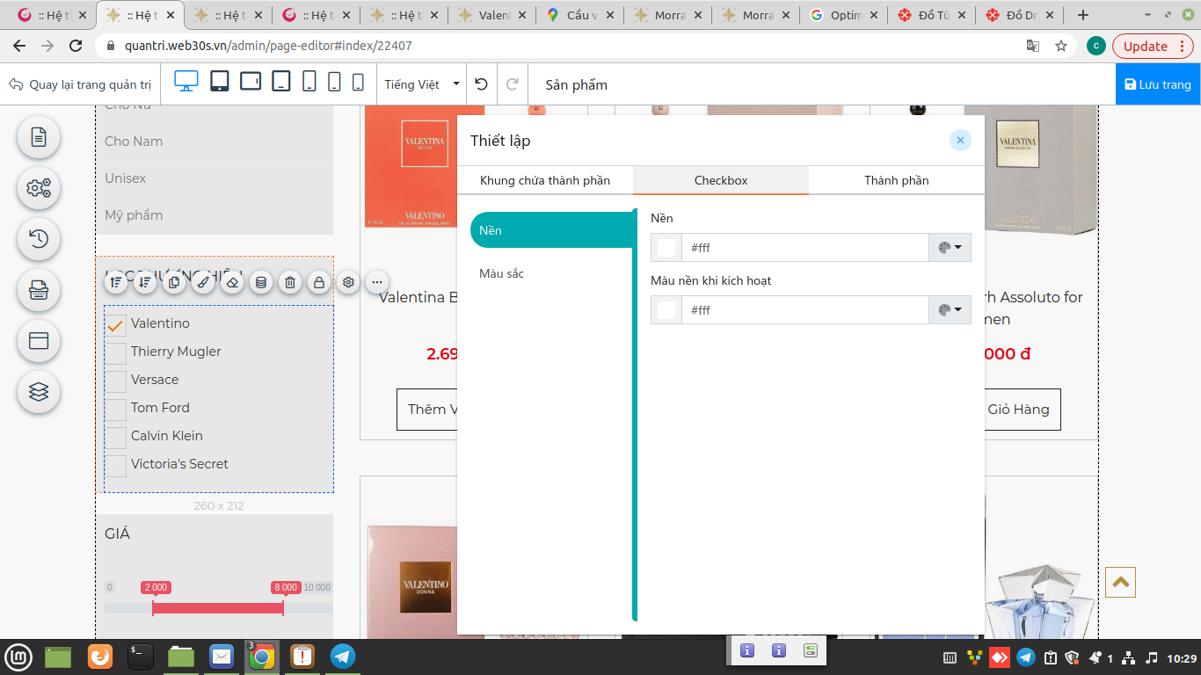This screenshot has width=1201, height=675.
Task: Open Telegram from the taskbar
Action: point(343,657)
